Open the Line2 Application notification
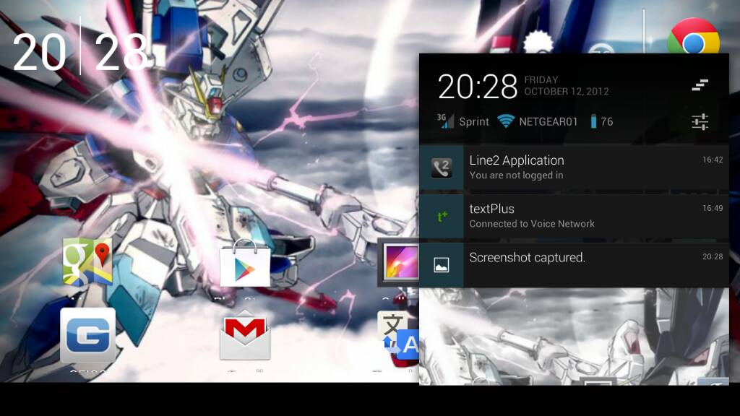This screenshot has height=416, width=740. coord(574,168)
